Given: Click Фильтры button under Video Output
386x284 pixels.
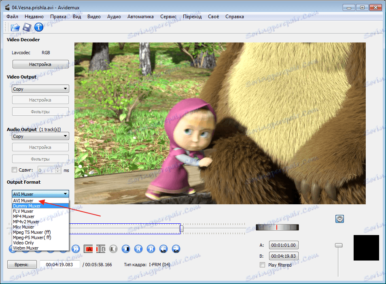Looking at the screenshot, I should pos(40,112).
